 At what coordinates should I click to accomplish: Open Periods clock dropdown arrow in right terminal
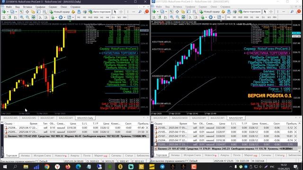[x=214, y=17]
